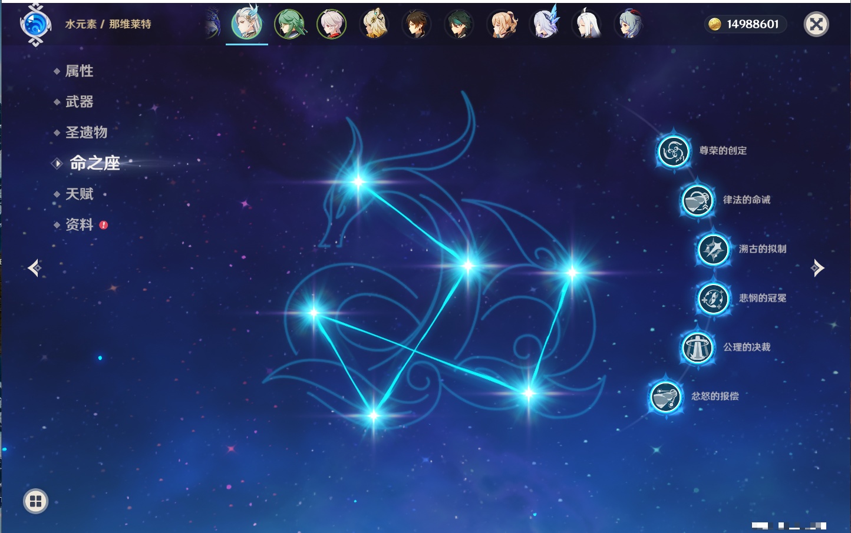
Task: Click the star at the constellation's center
Action: point(468,266)
